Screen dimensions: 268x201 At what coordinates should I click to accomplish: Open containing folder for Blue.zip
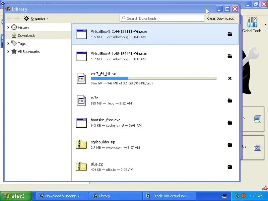[230, 167]
